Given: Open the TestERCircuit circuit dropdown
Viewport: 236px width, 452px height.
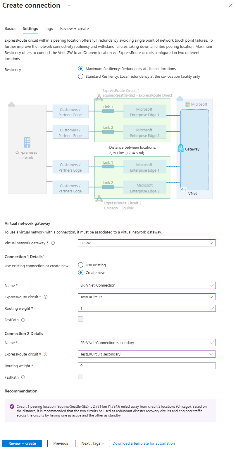Looking at the screenshot, I should coord(147,297).
